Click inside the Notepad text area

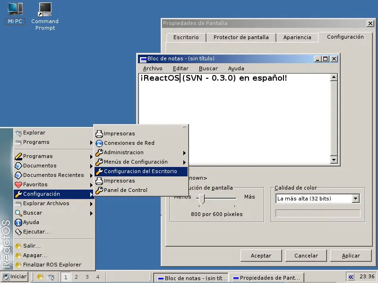click(x=234, y=119)
